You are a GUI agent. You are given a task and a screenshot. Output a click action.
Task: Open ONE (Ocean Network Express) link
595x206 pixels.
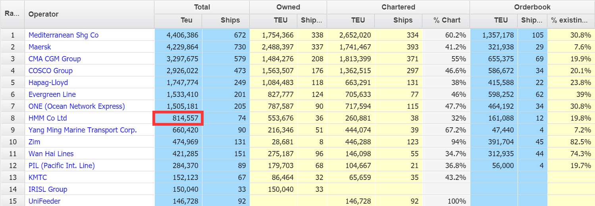77,106
